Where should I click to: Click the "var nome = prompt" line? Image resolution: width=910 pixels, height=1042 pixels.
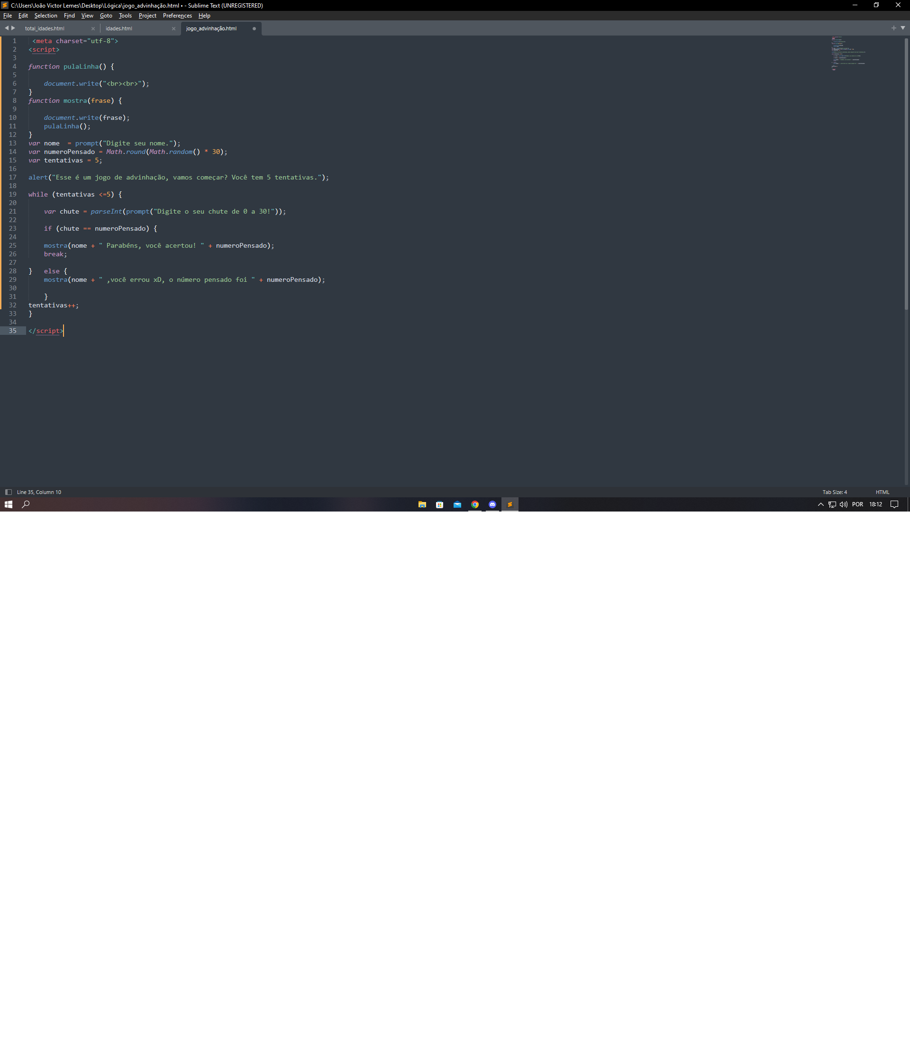105,143
